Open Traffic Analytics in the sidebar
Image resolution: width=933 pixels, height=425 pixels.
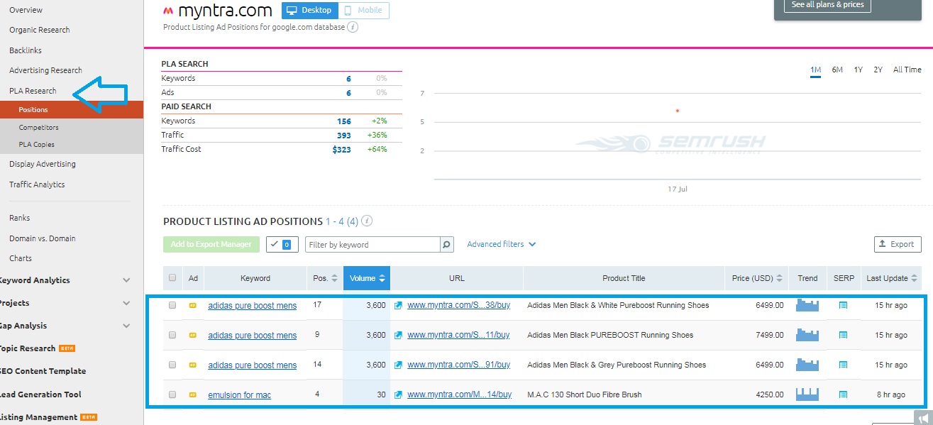pos(37,184)
